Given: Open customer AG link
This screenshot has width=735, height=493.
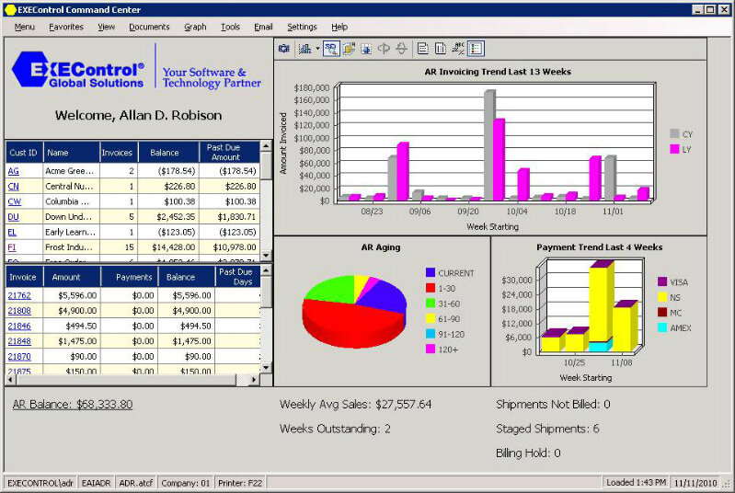Looking at the screenshot, I should coord(14,170).
